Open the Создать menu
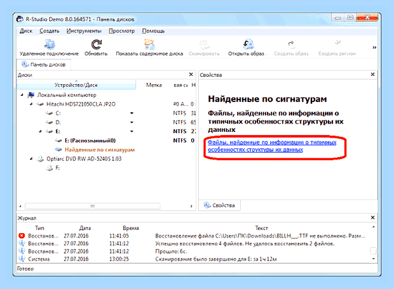Screen dimensions: 394x289 50,31
